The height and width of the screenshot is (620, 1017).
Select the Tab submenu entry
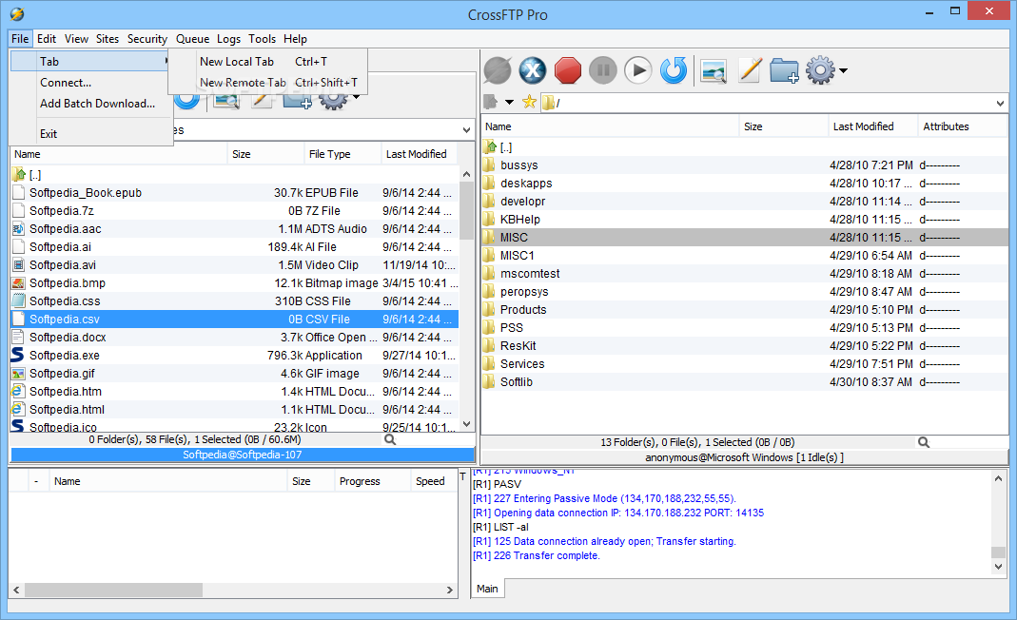[90, 62]
